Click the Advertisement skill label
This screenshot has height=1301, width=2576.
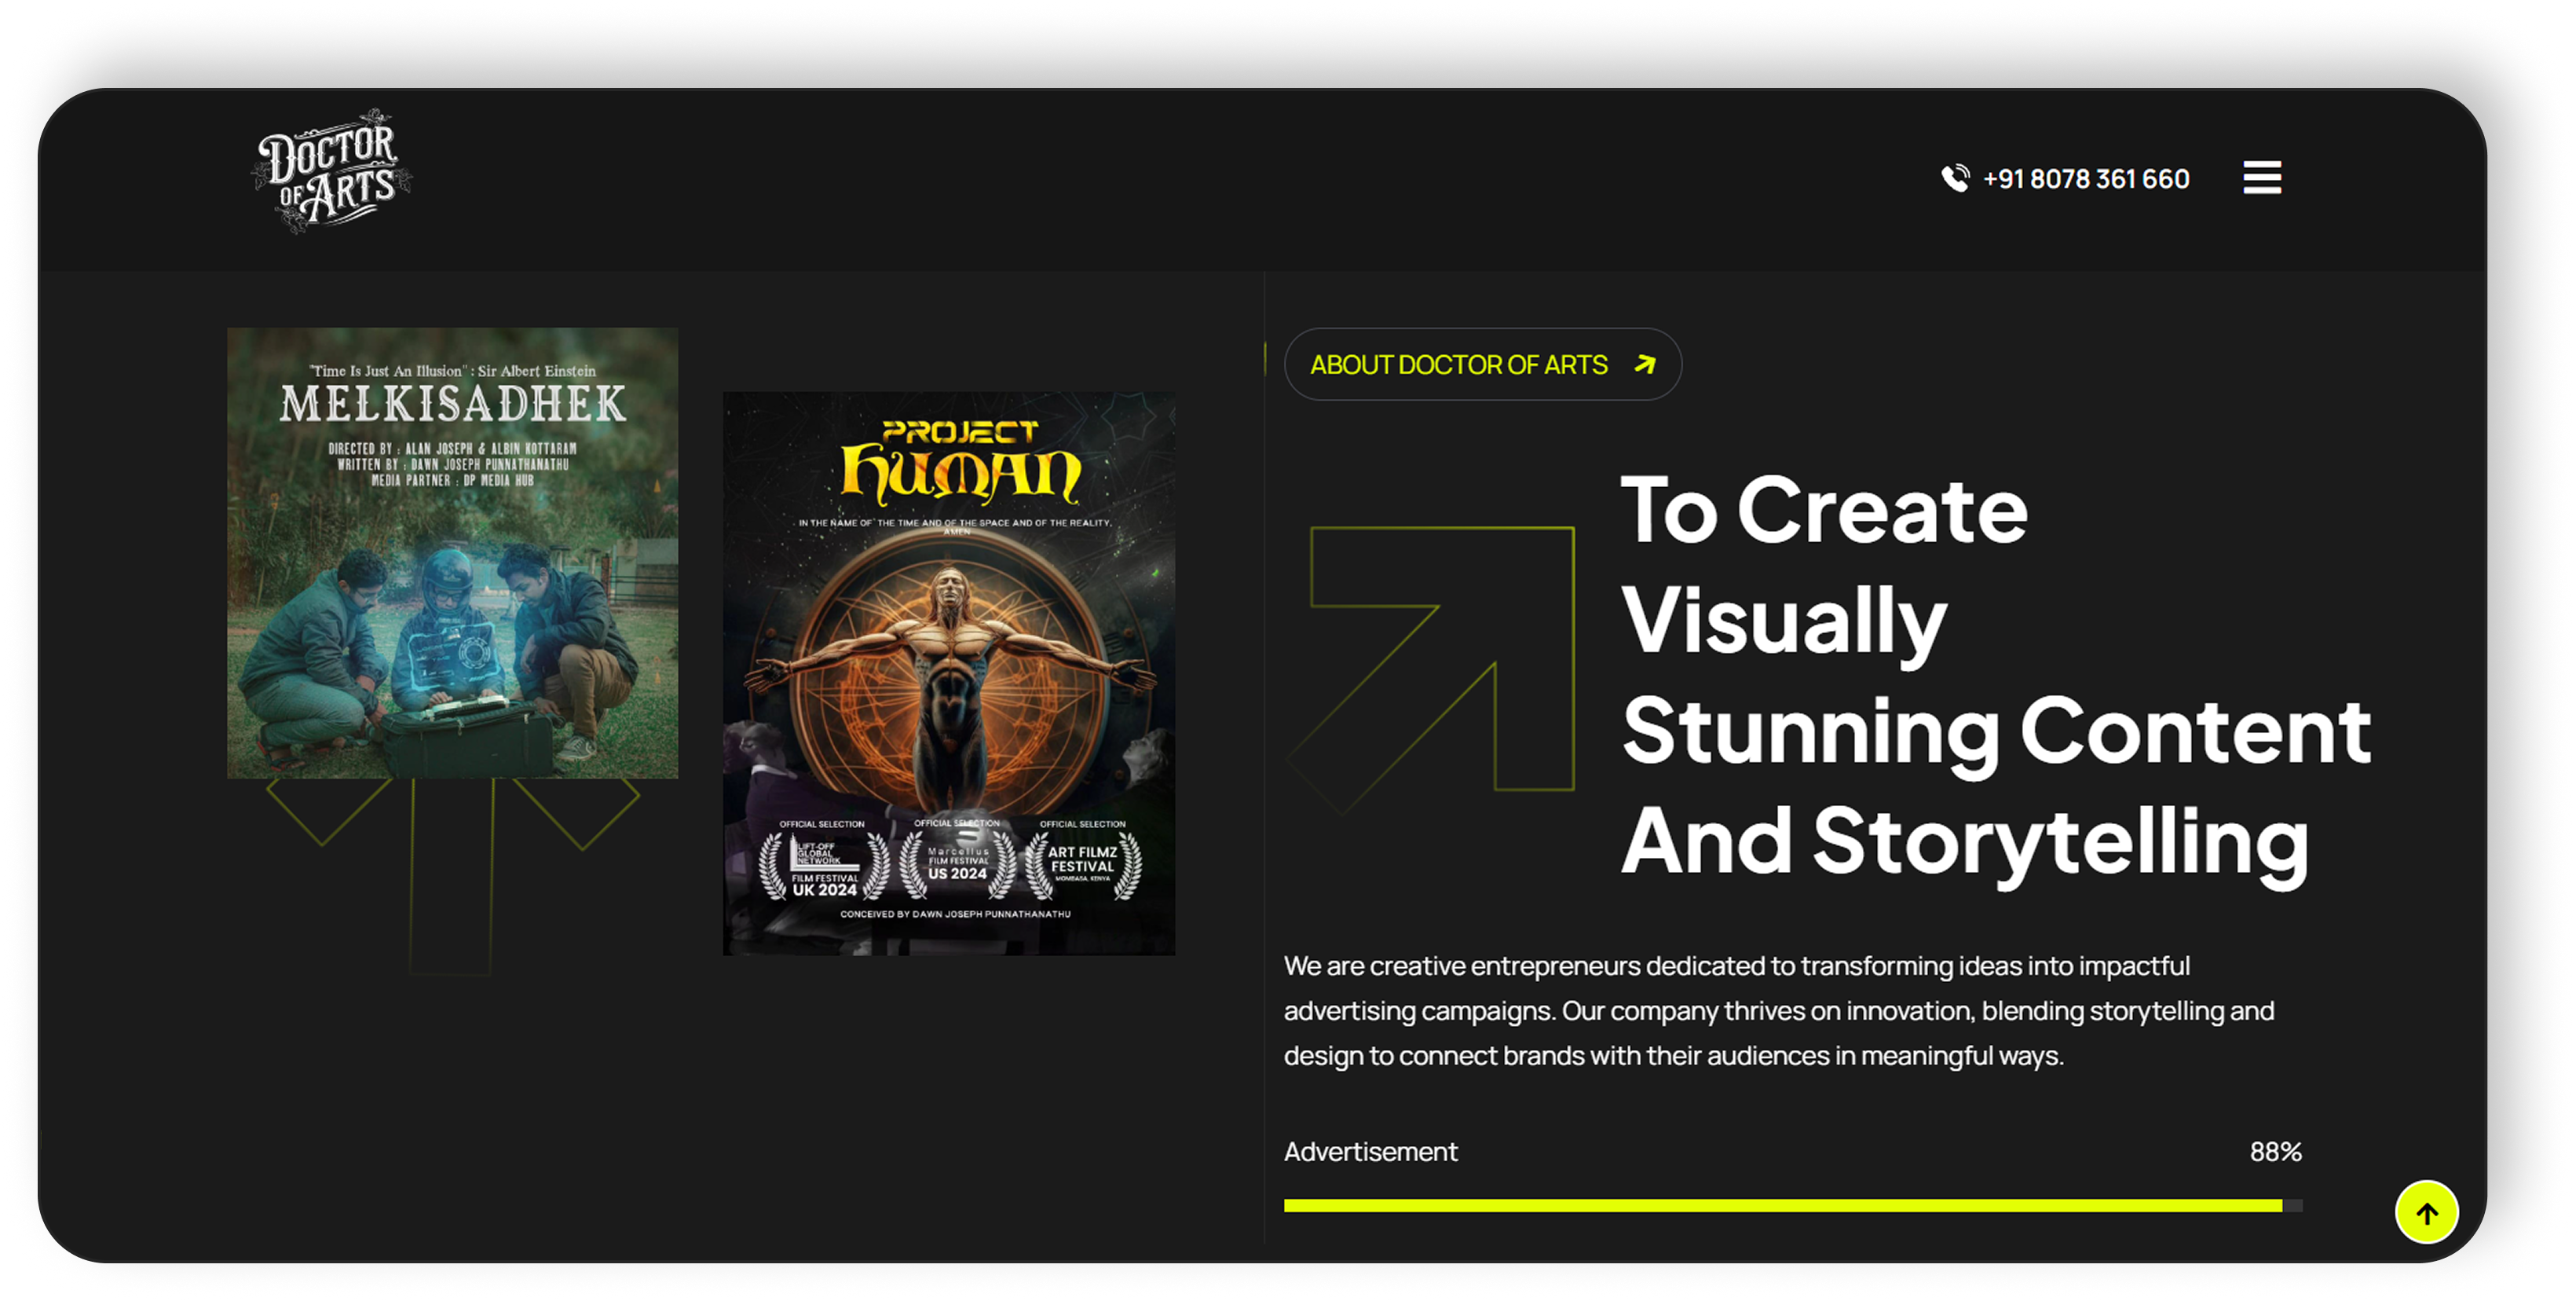(1370, 1152)
